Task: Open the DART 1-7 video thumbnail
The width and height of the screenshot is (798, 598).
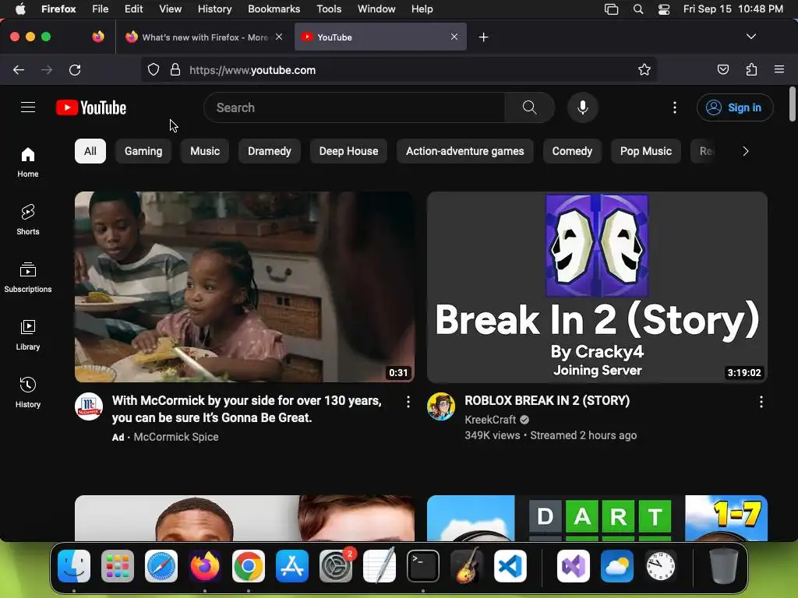Action: [x=597, y=518]
